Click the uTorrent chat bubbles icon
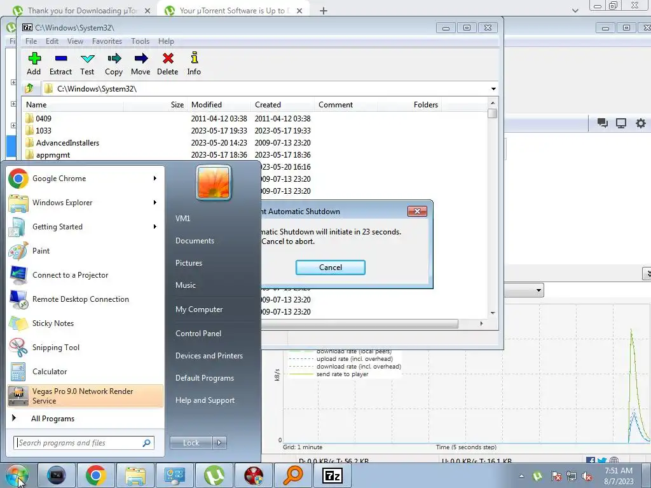 [603, 123]
